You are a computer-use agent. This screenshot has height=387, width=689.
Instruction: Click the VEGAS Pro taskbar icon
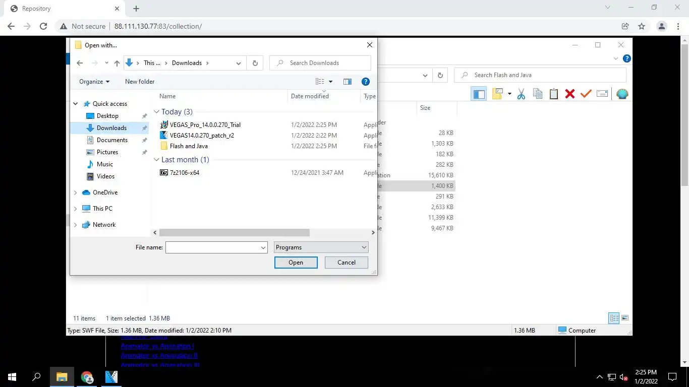tap(111, 377)
